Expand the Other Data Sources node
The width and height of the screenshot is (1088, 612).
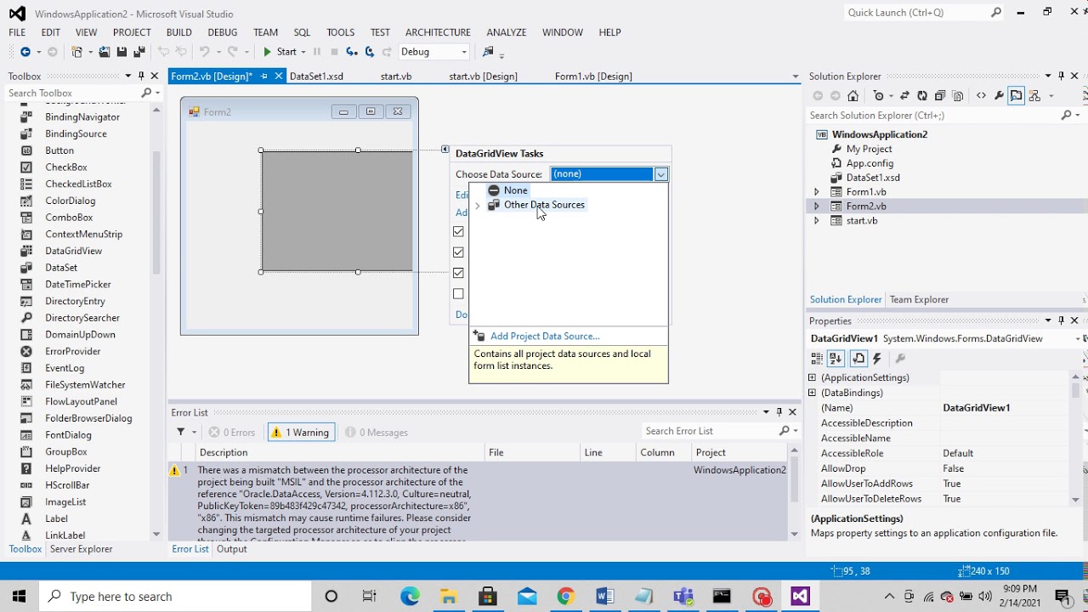click(478, 205)
